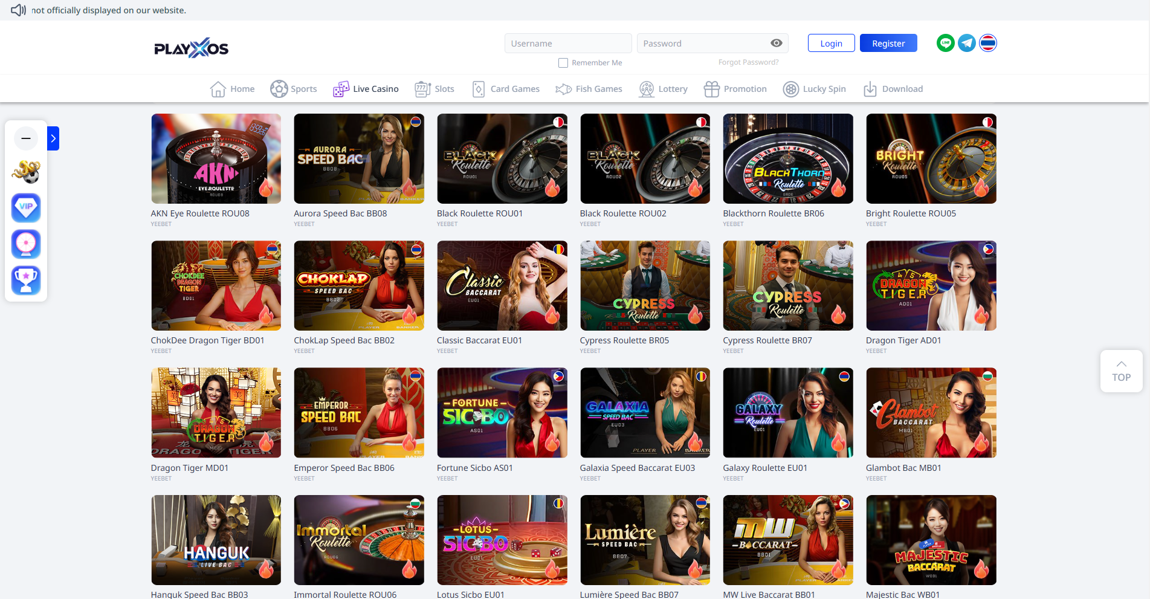Open the VIP diamond sidebar icon
Screen dimensions: 1150x599
[26, 207]
